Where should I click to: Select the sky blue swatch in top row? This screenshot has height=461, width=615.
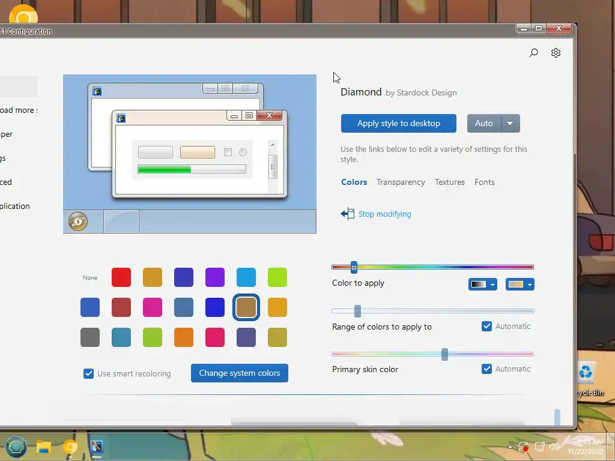[x=246, y=277]
